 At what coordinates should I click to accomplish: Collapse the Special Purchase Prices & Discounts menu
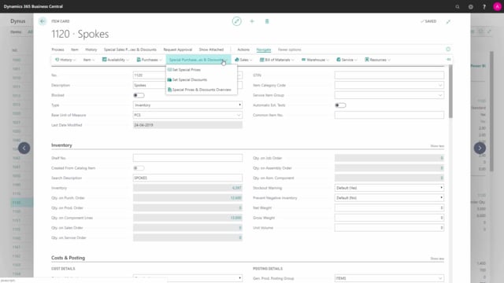click(x=198, y=60)
